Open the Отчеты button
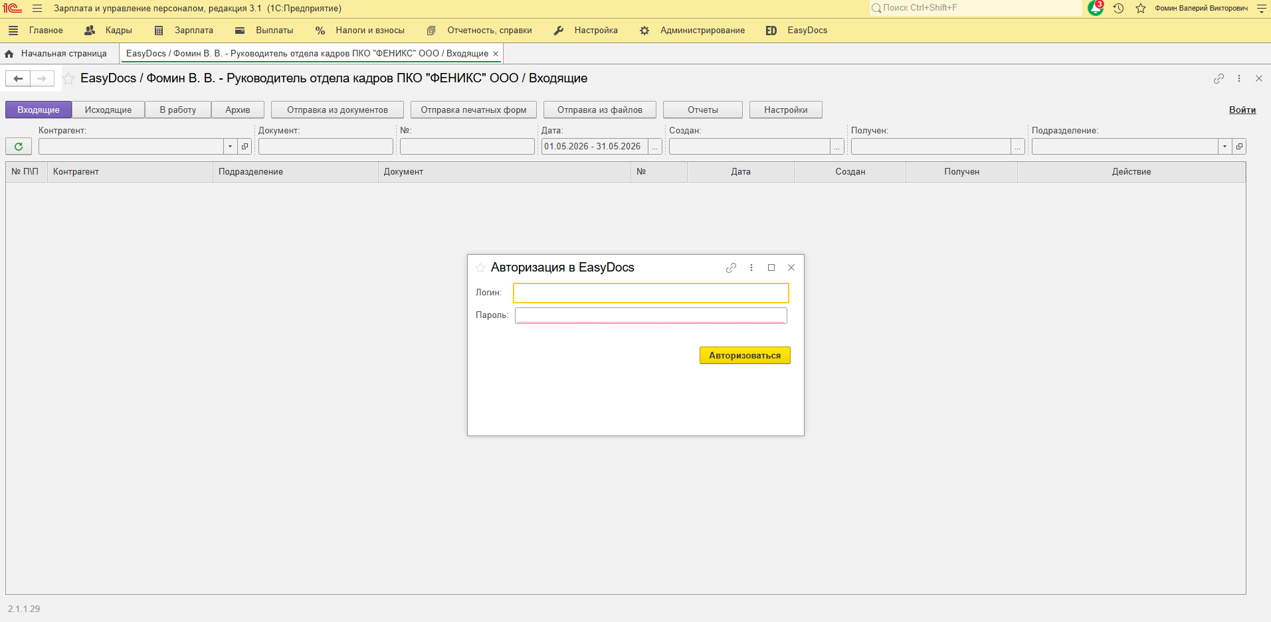 (703, 110)
